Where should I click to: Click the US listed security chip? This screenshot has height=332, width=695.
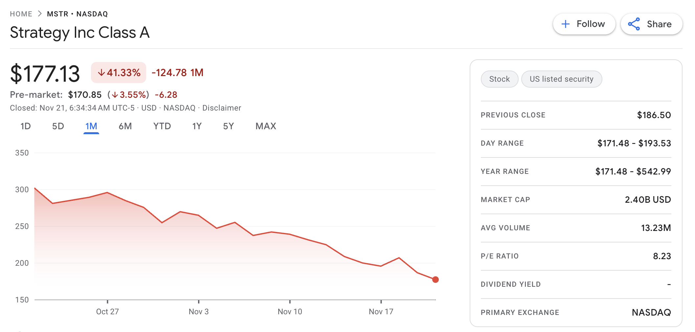[562, 79]
